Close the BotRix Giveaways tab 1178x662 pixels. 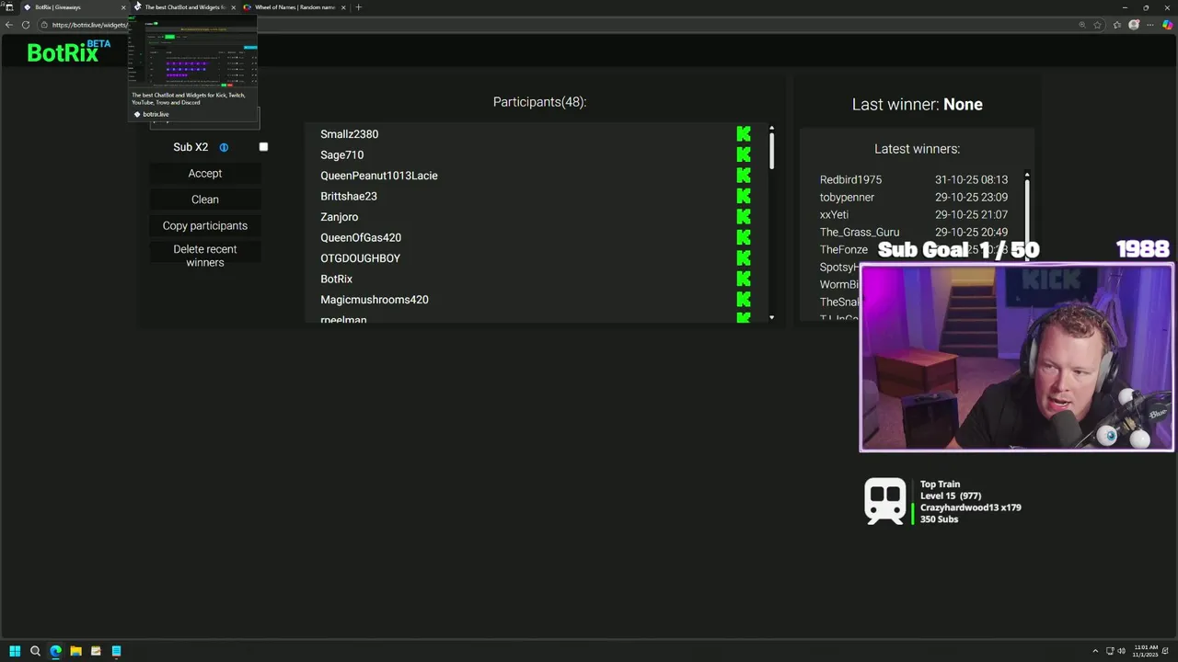(x=123, y=7)
